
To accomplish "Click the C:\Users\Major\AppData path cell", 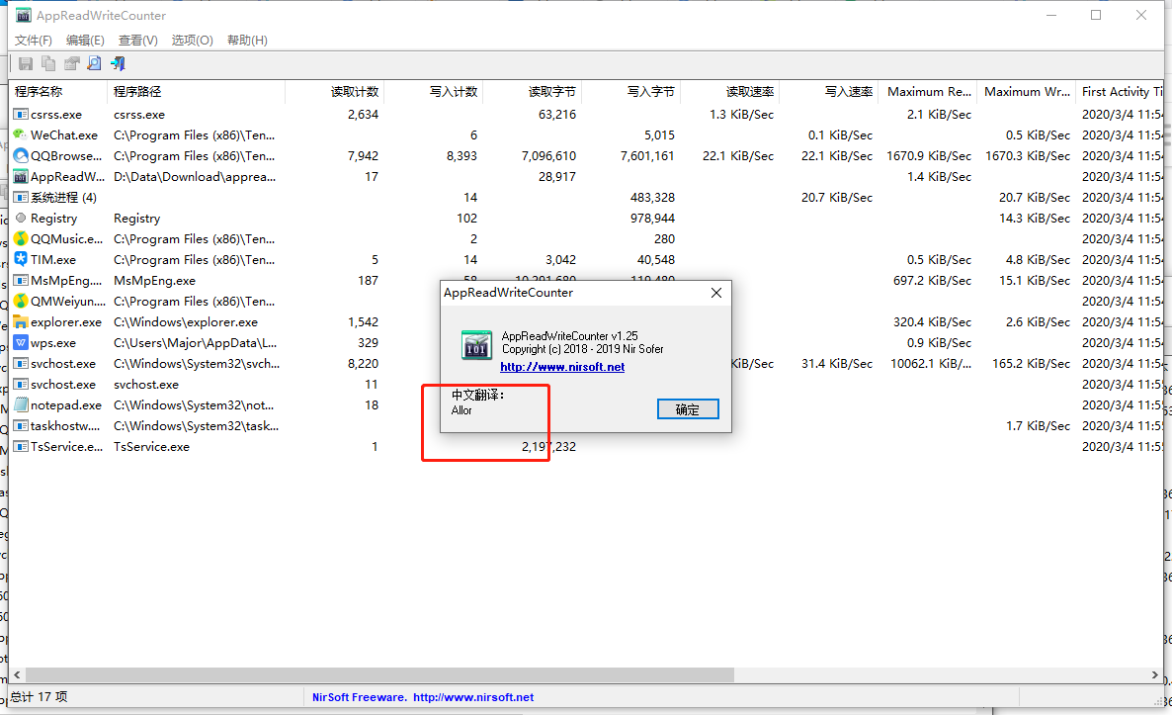I will pos(195,342).
